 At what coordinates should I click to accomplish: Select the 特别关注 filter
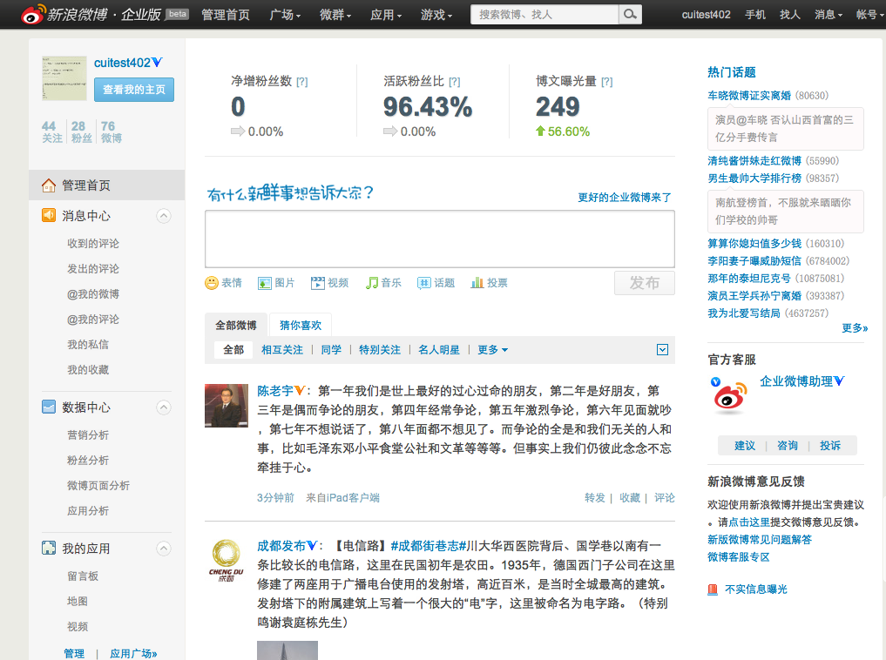pyautogui.click(x=380, y=350)
